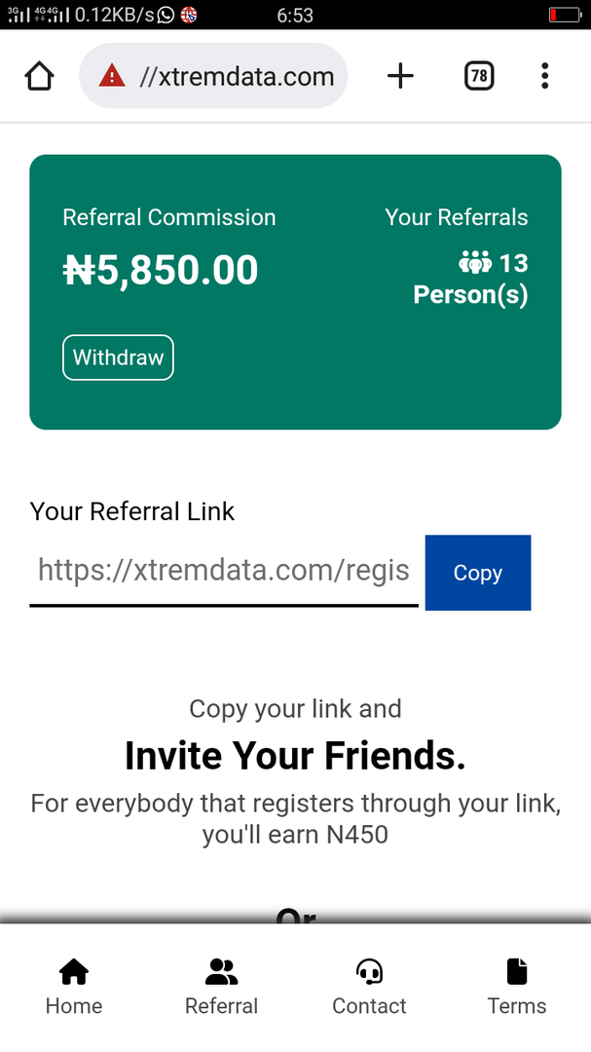Screen dimensions: 591x1052
Task: Click the Referral Commission label
Action: click(169, 217)
